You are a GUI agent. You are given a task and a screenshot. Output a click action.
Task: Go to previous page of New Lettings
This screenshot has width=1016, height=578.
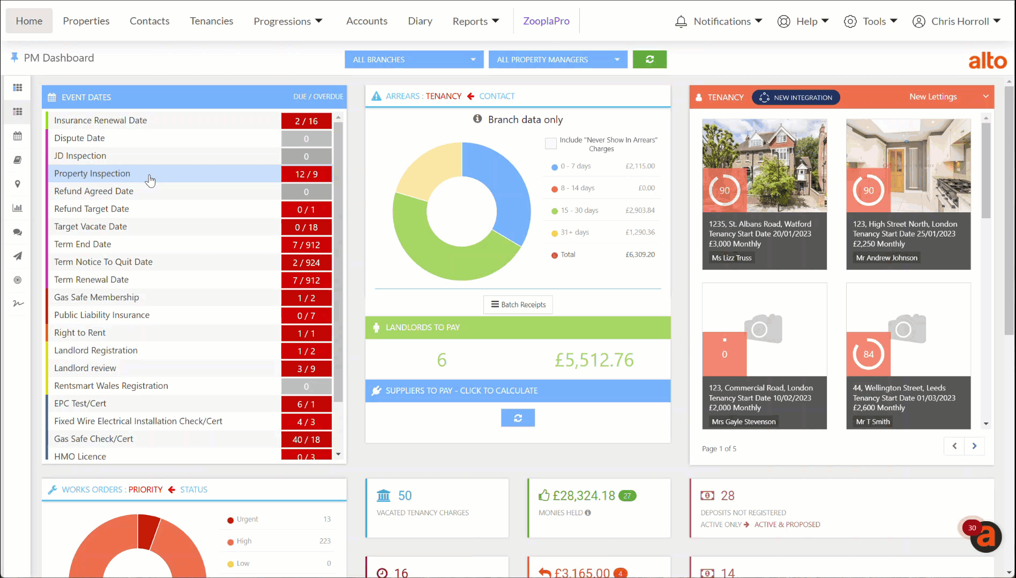coord(954,446)
